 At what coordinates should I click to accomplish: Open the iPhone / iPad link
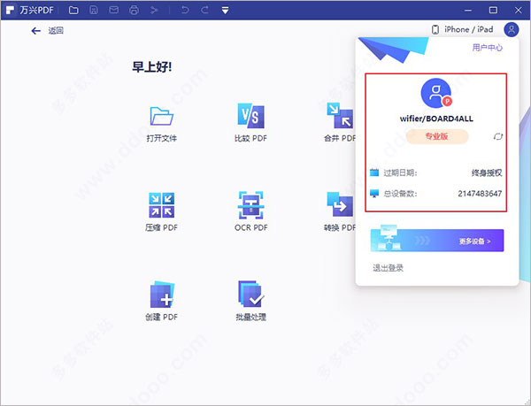pyautogui.click(x=462, y=30)
